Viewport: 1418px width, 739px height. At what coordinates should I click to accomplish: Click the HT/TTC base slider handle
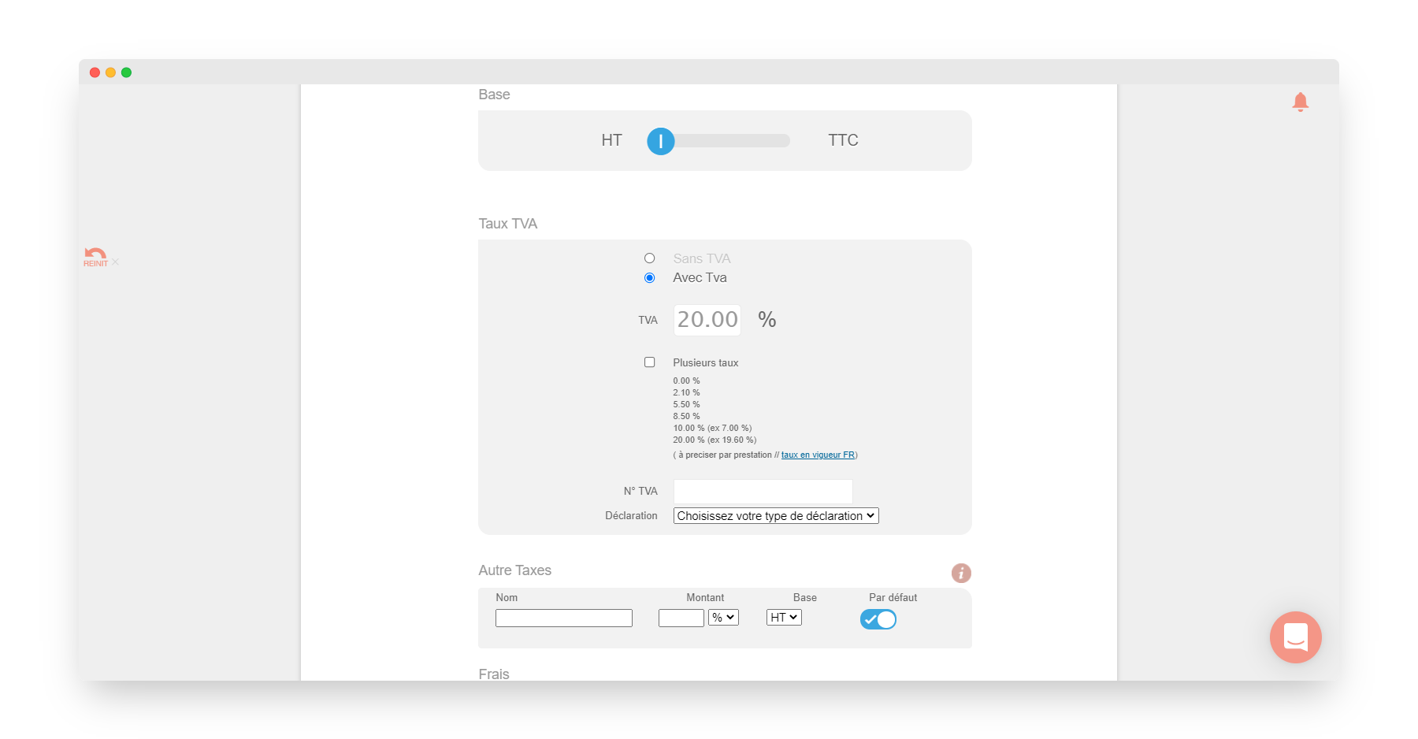click(661, 141)
